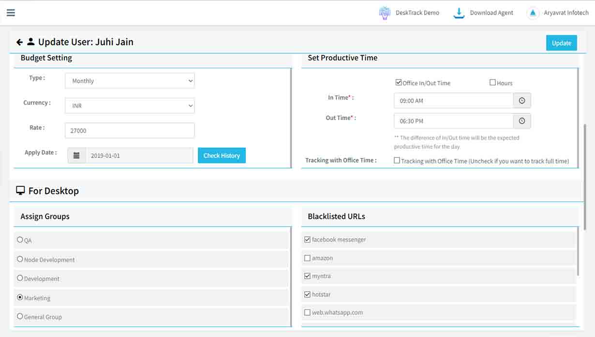The image size is (595, 337).
Task: Open the navigation hamburger menu
Action: [x=11, y=13]
